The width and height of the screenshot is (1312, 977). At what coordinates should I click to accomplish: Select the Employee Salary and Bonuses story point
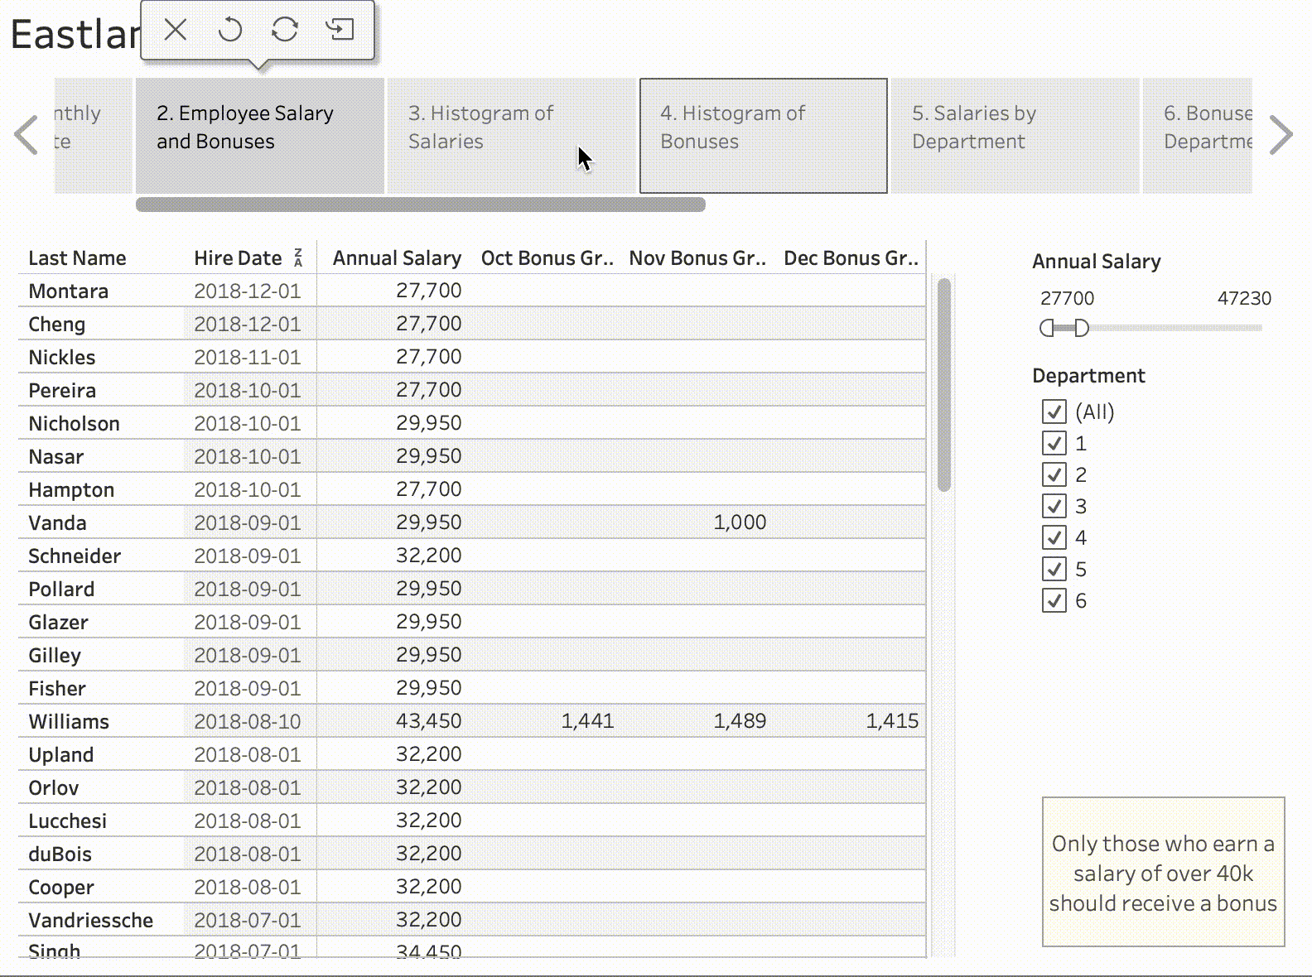pos(260,136)
